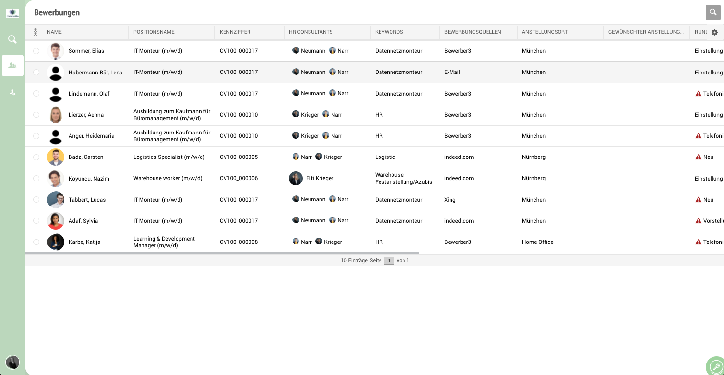Sort by the Positionsname column header
The image size is (724, 375).
(x=154, y=32)
